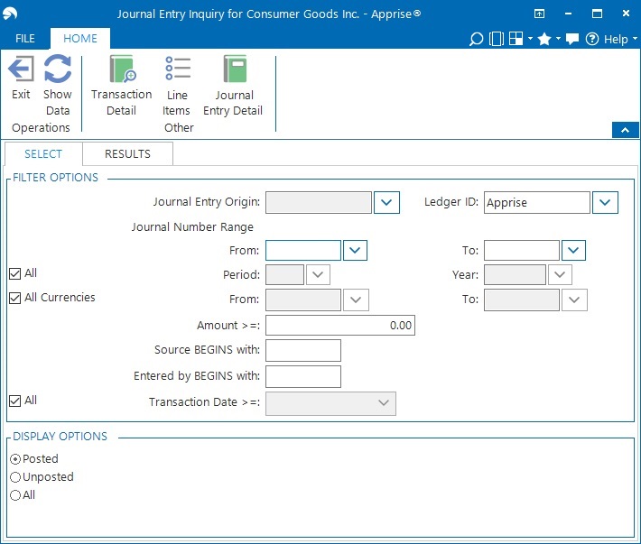This screenshot has height=544, width=641.
Task: Click the search magnifier icon in title area
Action: [476, 39]
